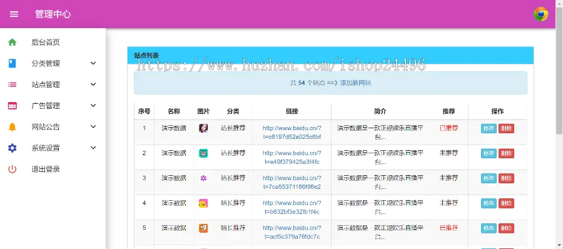This screenshot has height=249, width=563.
Task: Click 已推荐 status in row 1
Action: coord(449,128)
